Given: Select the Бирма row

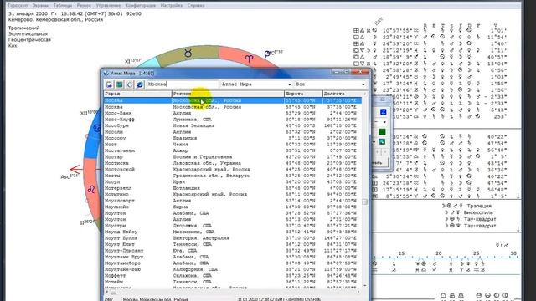Looking at the screenshot, I should click(233, 207).
